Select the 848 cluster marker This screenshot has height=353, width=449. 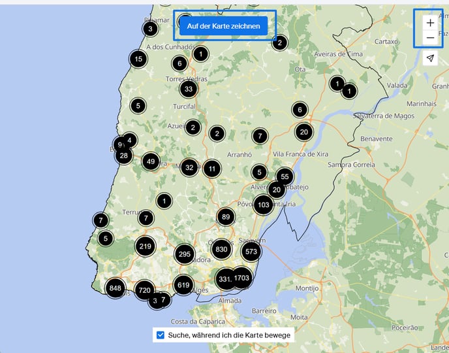tap(116, 288)
